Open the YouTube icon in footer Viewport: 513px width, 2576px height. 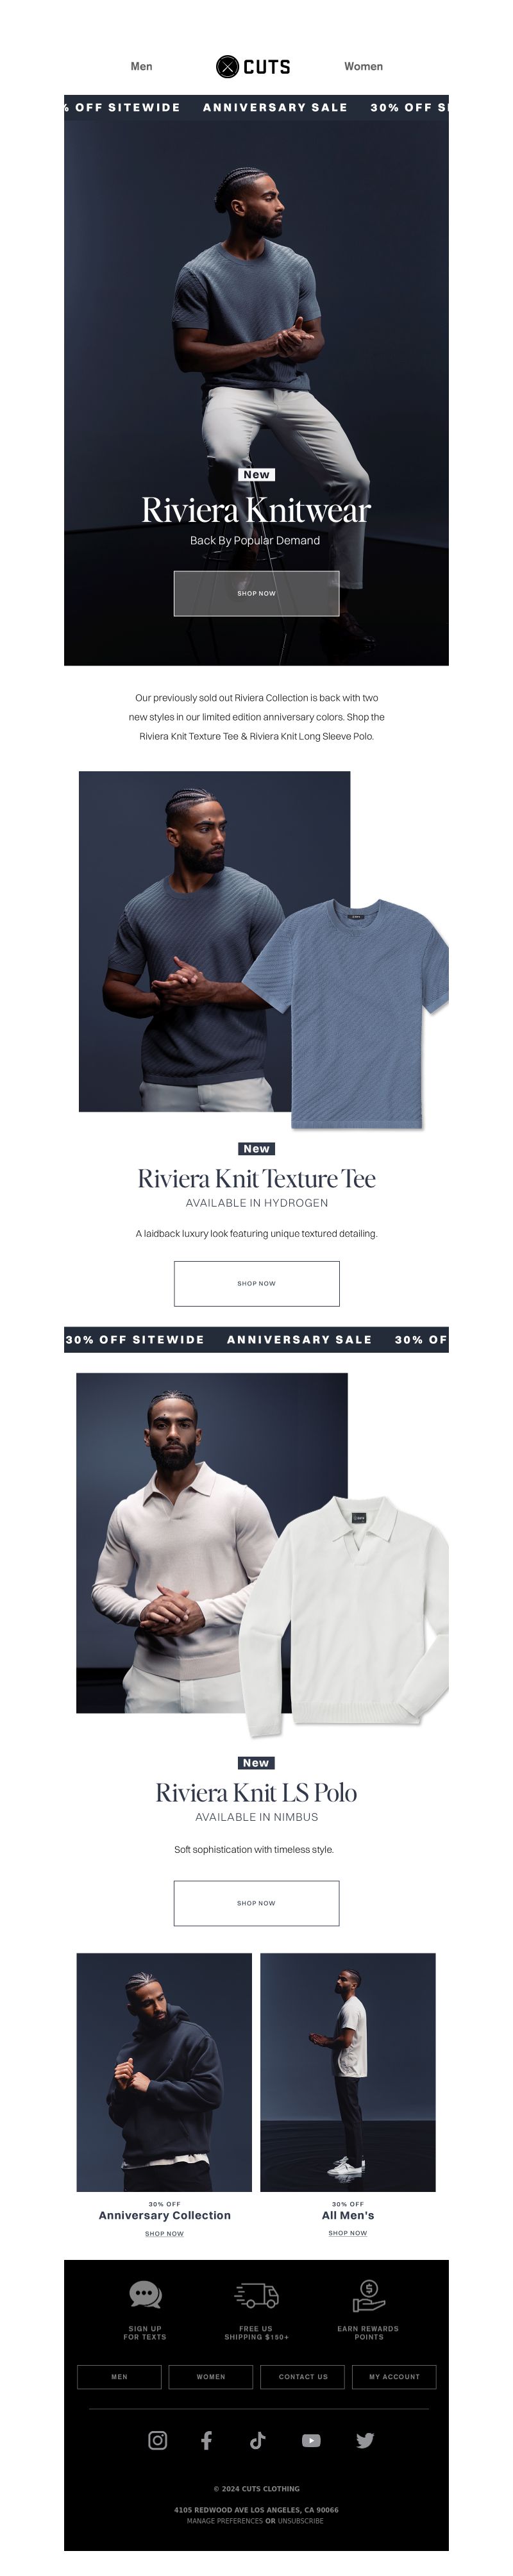point(311,2440)
